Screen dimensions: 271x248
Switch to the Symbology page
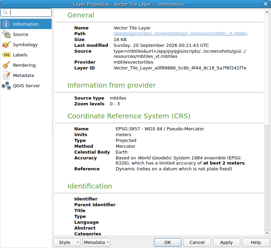26,44
